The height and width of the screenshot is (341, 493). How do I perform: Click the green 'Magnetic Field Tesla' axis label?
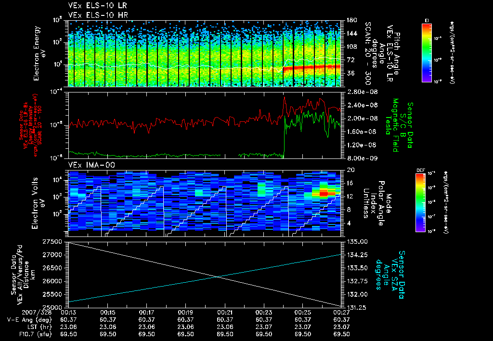pyautogui.click(x=392, y=125)
